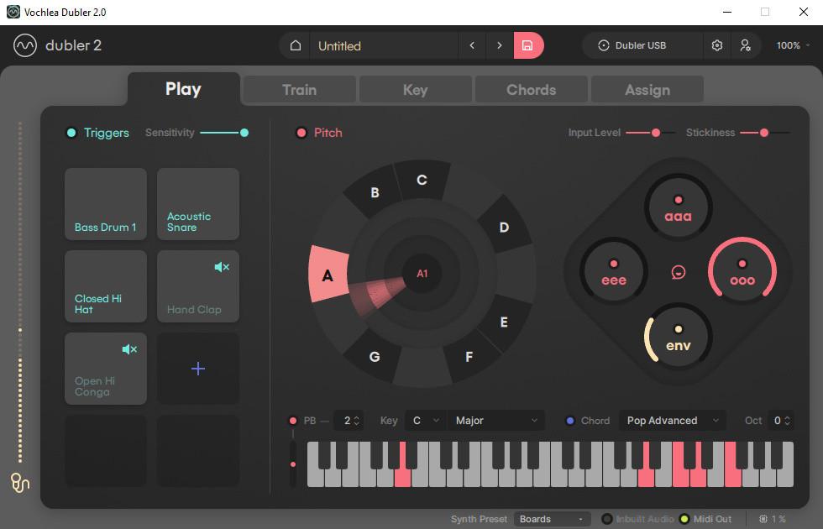823x529 pixels.
Task: Change the key scale from Major
Action: (x=495, y=420)
